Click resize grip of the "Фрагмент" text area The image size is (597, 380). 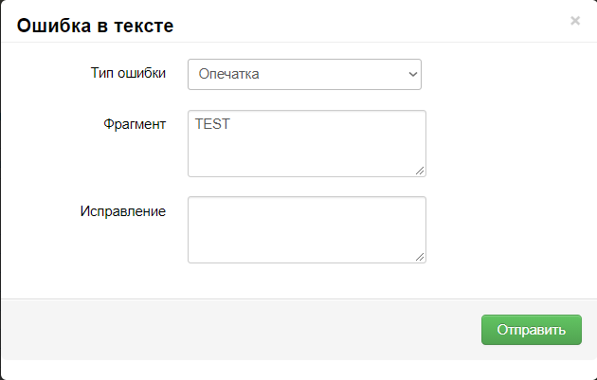pos(420,171)
